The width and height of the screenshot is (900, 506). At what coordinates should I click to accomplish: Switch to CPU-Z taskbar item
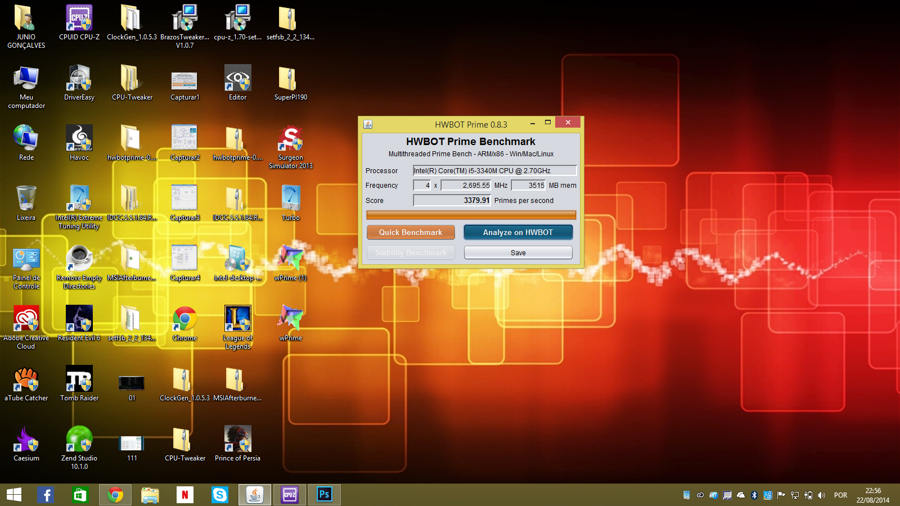point(290,495)
